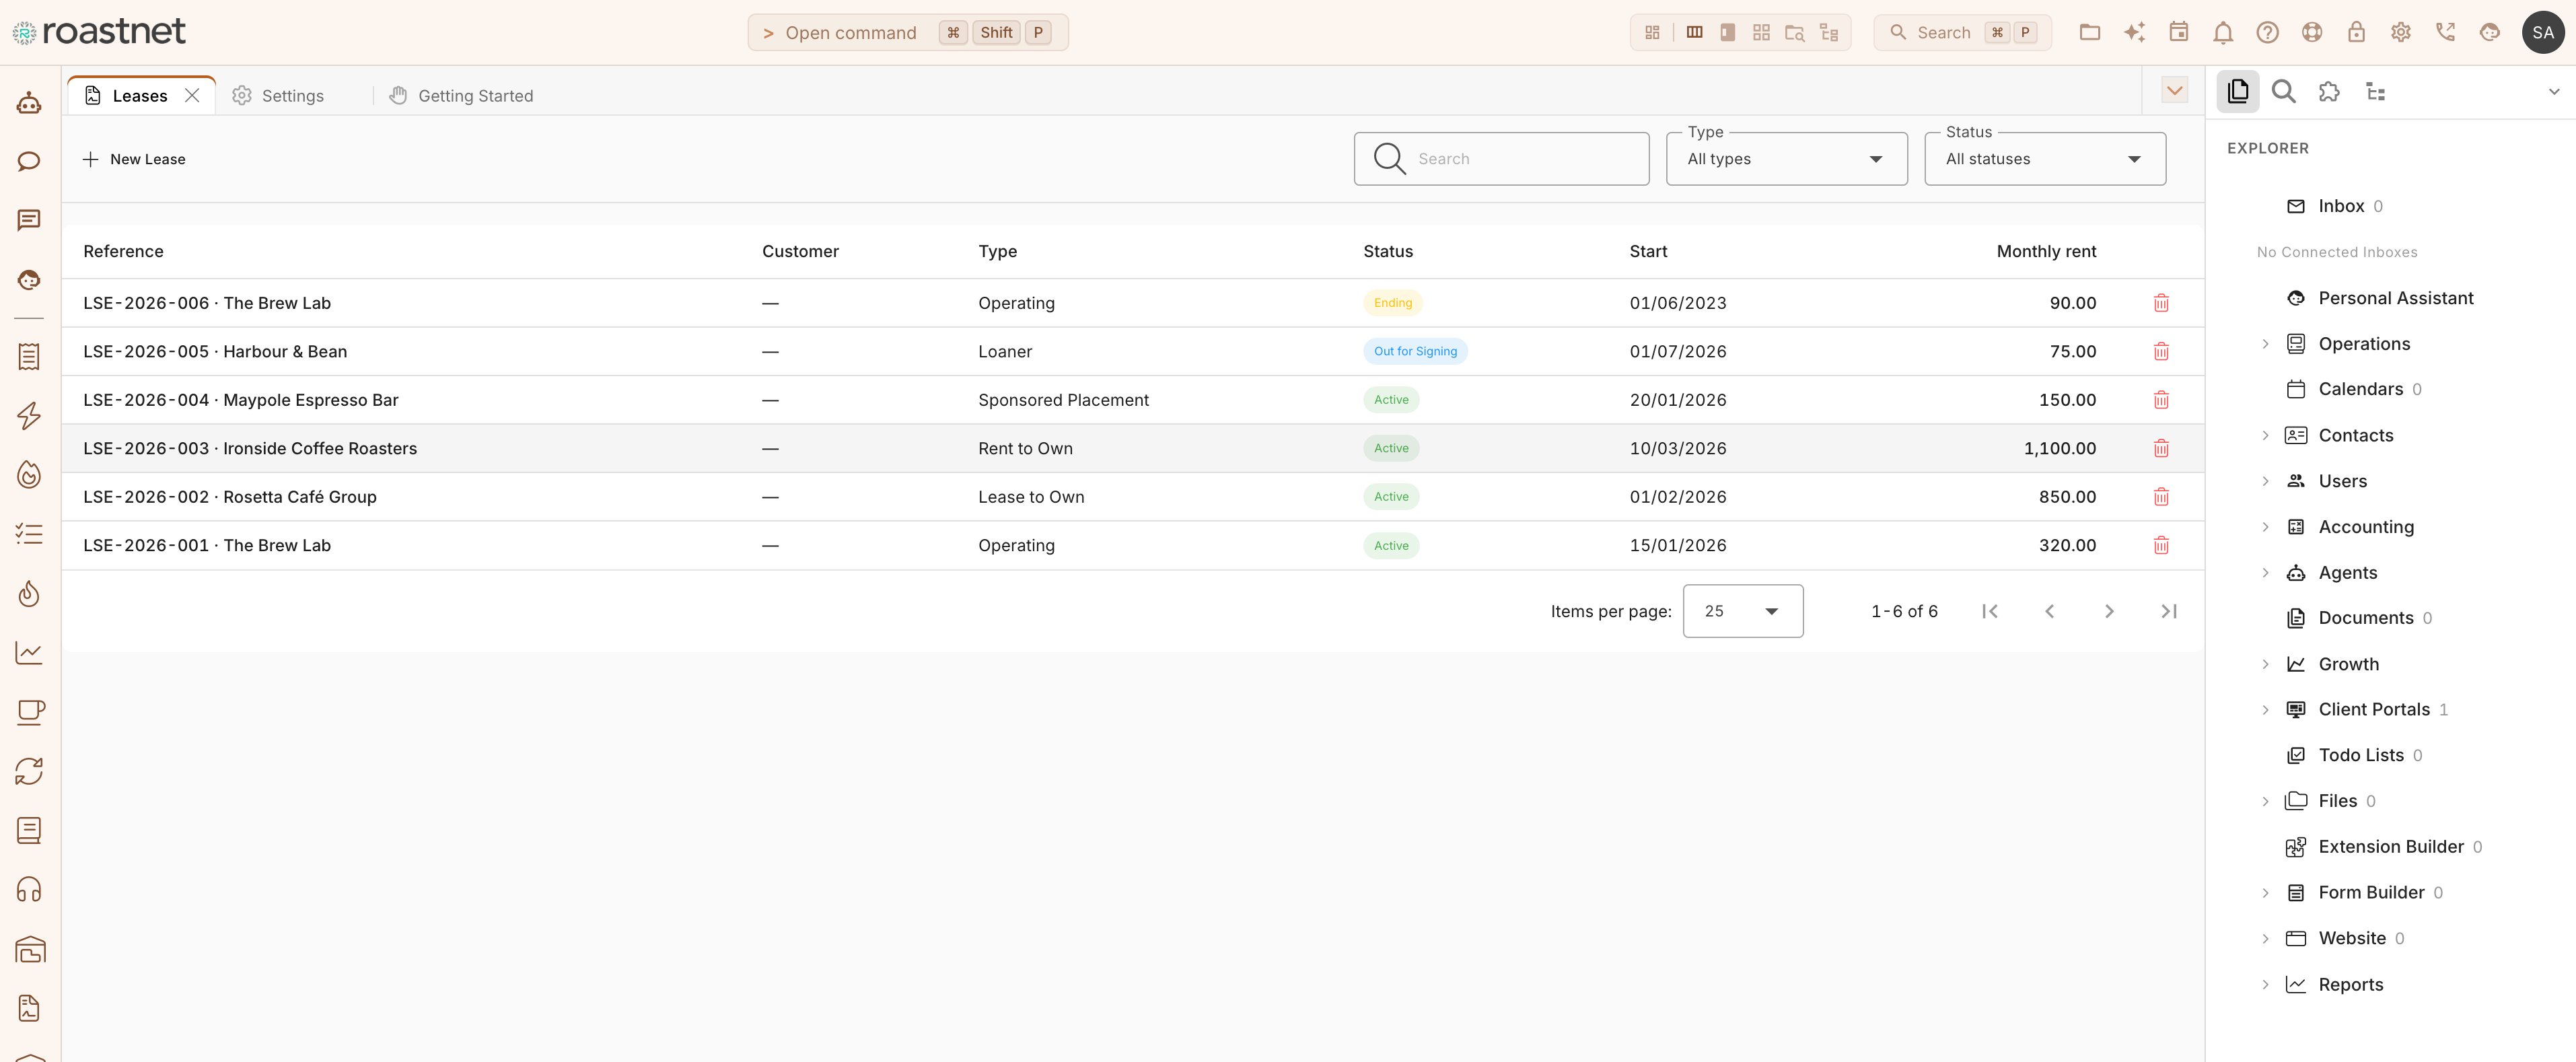The width and height of the screenshot is (2576, 1062).
Task: Open the chat bubble icon in left sidebar
Action: [x=29, y=162]
